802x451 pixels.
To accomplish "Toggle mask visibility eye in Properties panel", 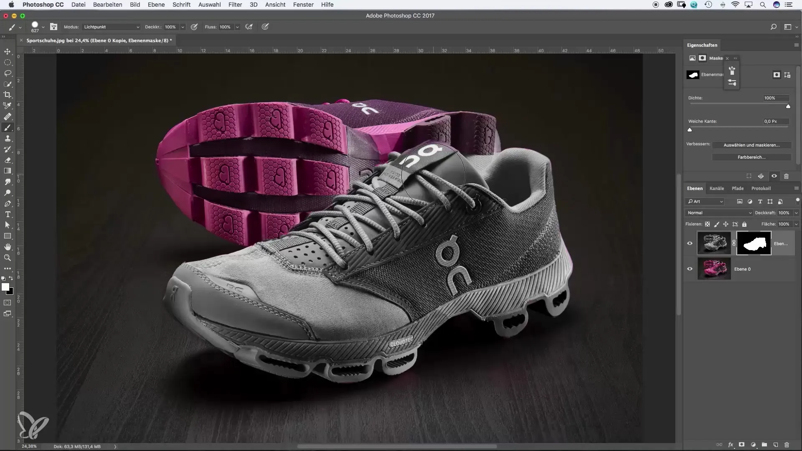I will click(774, 176).
